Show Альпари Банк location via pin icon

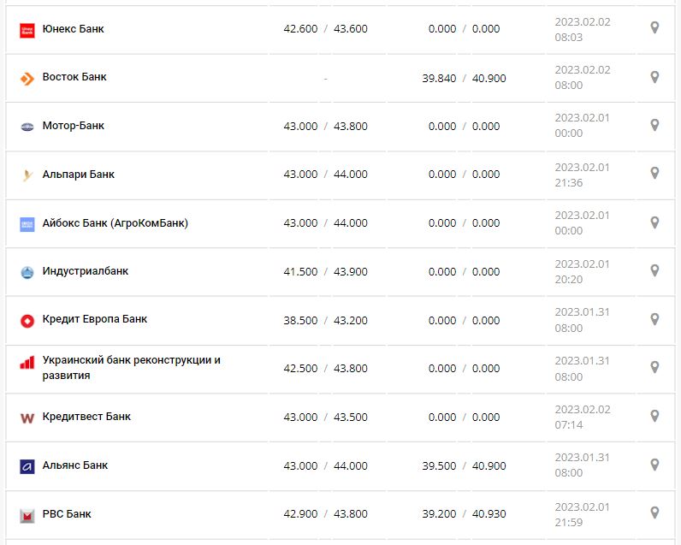click(654, 174)
